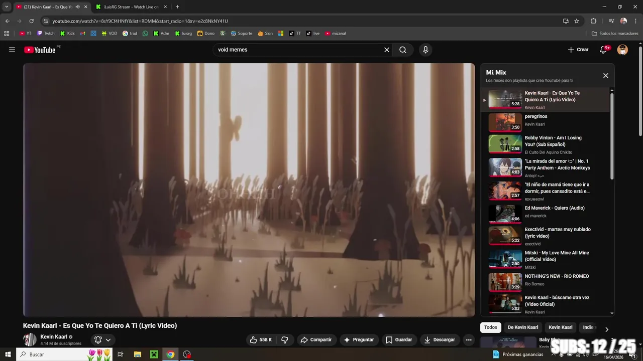Open media controls icon in toolbar
The height and width of the screenshot is (361, 643).
(x=611, y=21)
